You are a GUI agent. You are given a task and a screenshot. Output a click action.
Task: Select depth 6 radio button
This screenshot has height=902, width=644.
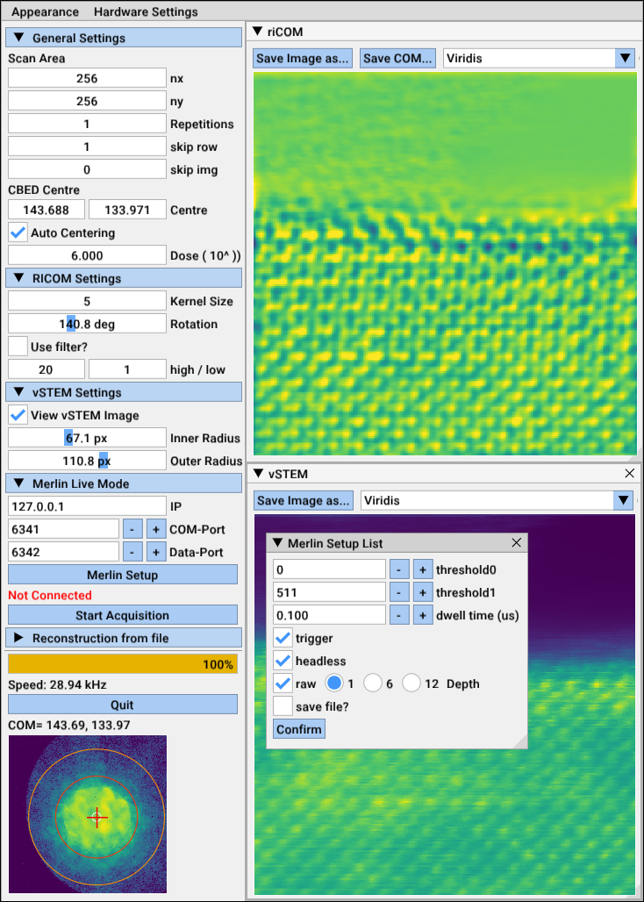(373, 684)
